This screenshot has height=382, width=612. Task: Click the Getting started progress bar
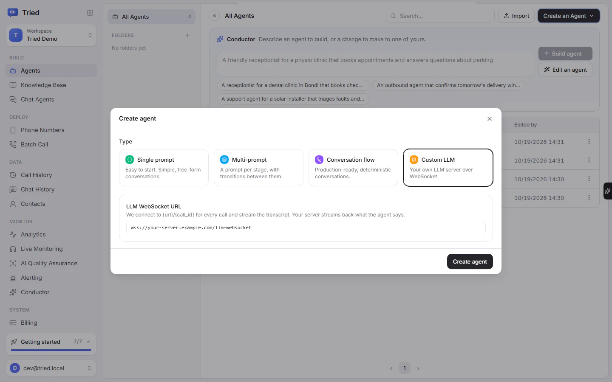[51, 350]
